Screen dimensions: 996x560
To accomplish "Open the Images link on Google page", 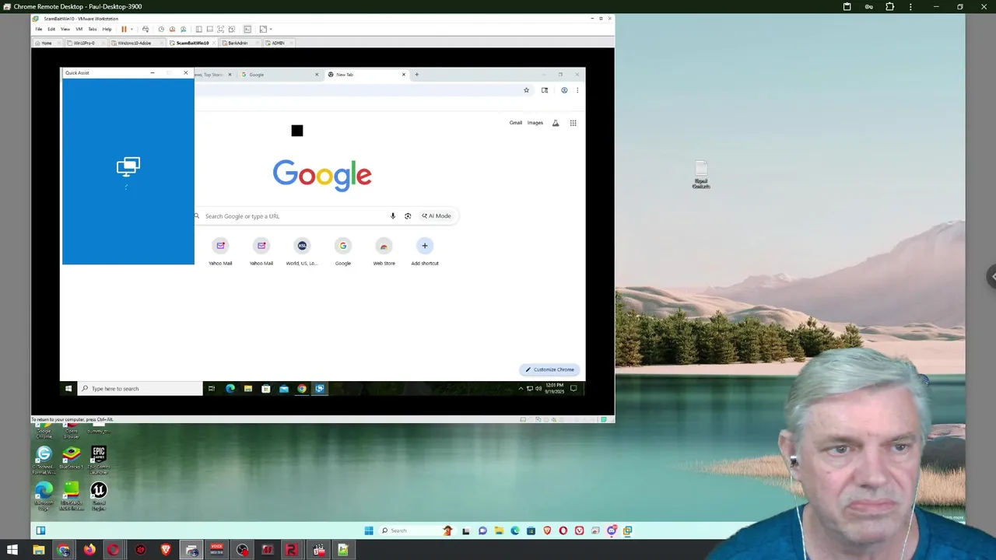I will point(535,123).
